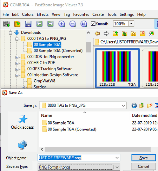The width and height of the screenshot is (158, 171).
Task: Open the Colors menu
Action: (28, 14)
